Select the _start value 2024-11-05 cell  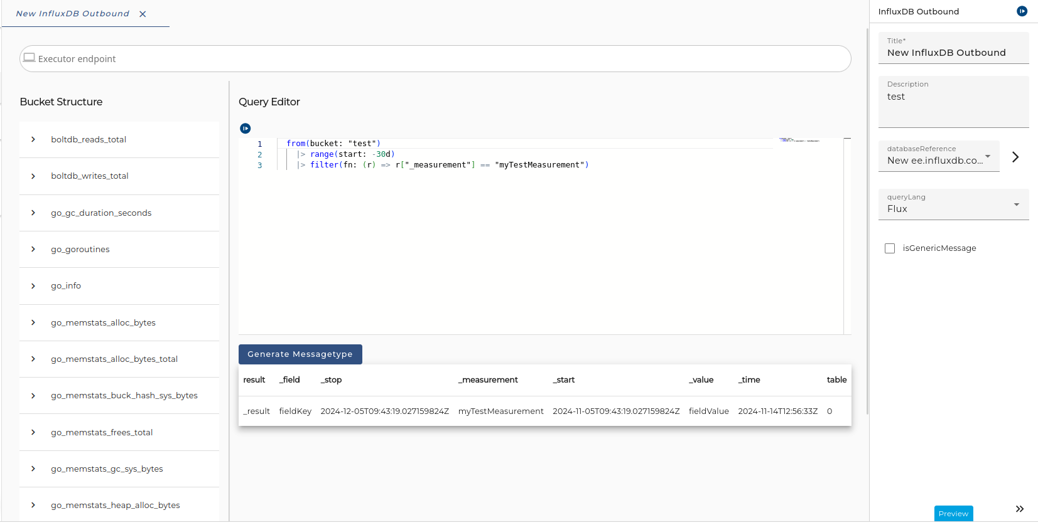point(616,411)
